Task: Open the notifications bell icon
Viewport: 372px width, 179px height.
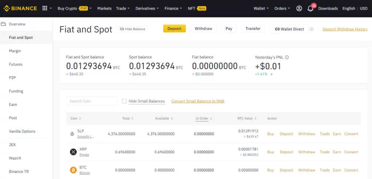Action: 310,9
